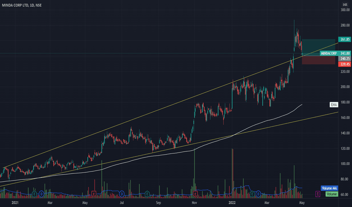352x207 pixels.
Task: Select the green profit zone rectangle
Action: [318, 47]
